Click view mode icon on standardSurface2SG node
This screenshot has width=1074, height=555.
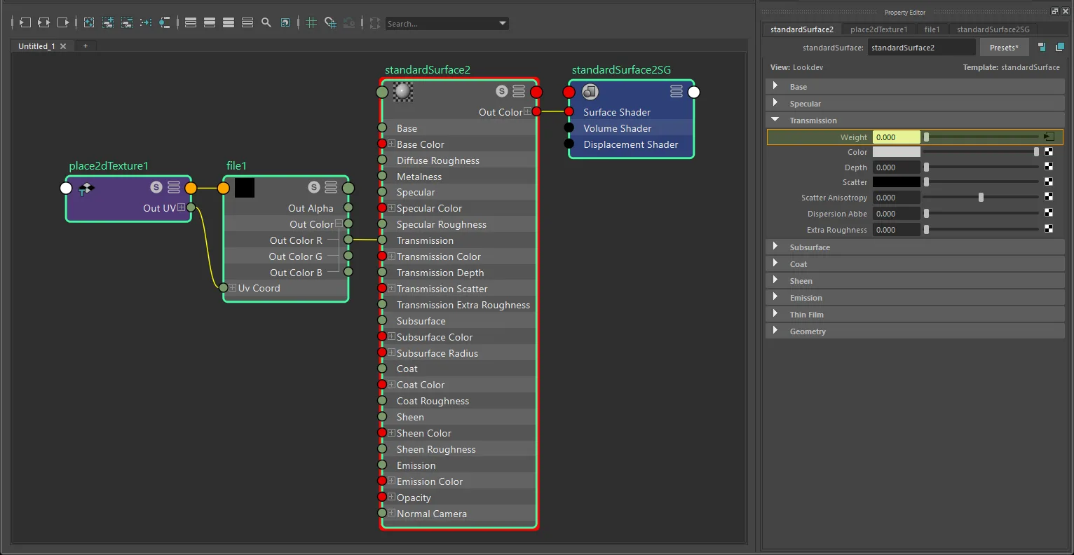tap(677, 91)
